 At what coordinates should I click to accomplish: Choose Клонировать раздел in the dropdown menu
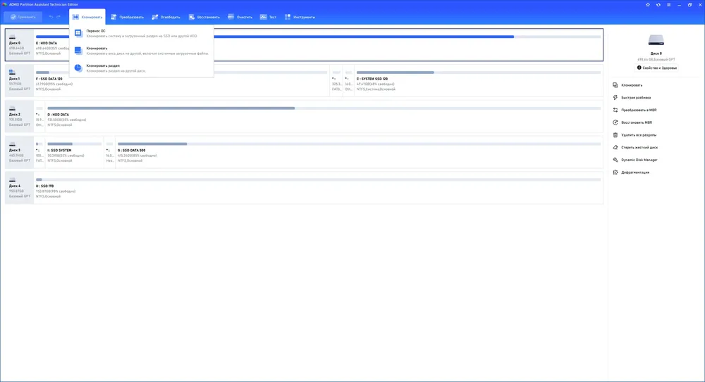click(x=141, y=68)
